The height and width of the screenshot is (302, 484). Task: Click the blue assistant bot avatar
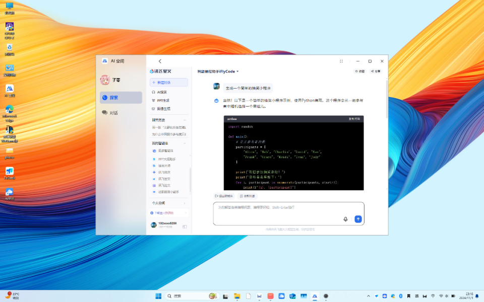(216, 101)
